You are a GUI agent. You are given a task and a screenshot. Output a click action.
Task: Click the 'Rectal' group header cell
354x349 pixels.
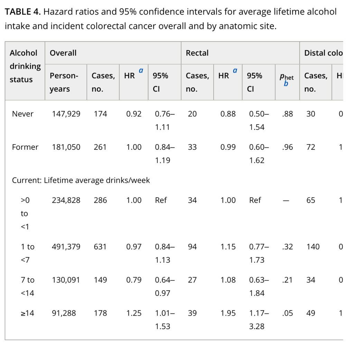pos(197,53)
